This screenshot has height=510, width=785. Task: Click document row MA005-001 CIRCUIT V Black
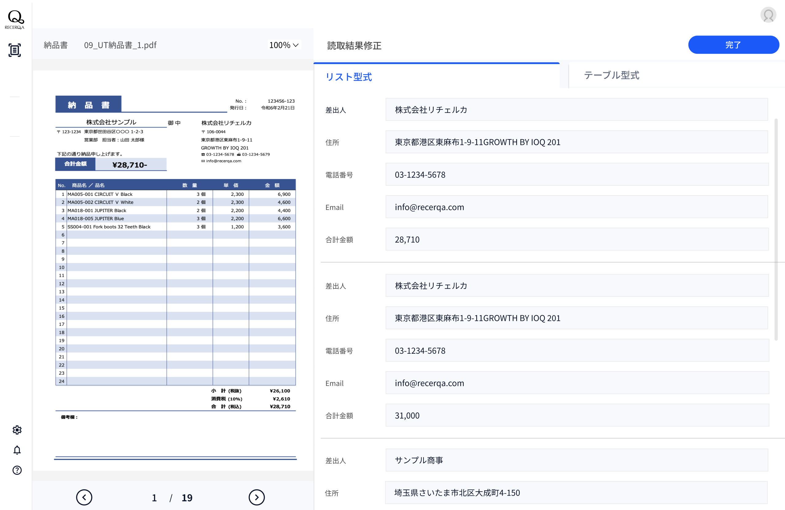pyautogui.click(x=175, y=194)
